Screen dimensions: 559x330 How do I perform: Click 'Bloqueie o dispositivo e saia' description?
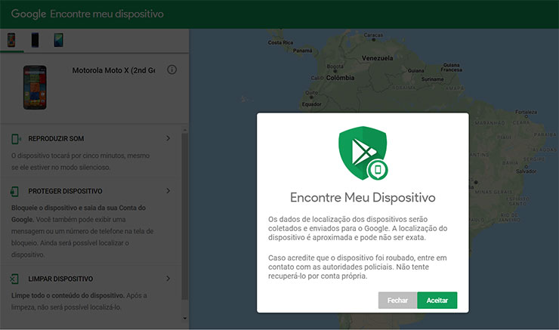[82, 231]
